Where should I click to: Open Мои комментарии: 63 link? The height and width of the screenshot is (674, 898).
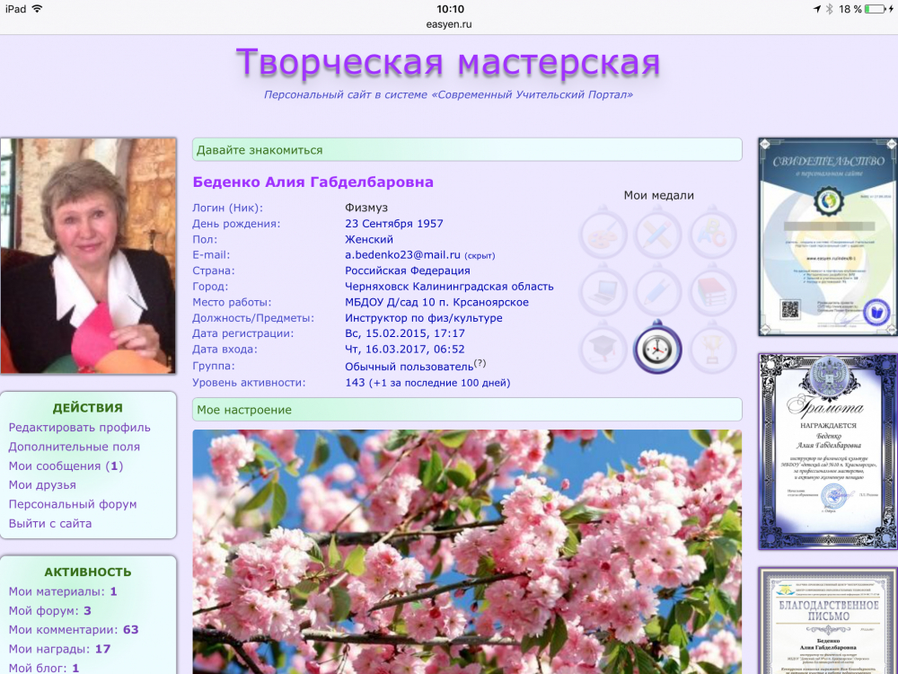[74, 630]
